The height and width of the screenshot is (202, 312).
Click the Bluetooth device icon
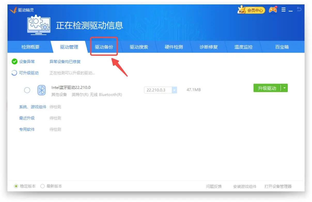(x=41, y=90)
